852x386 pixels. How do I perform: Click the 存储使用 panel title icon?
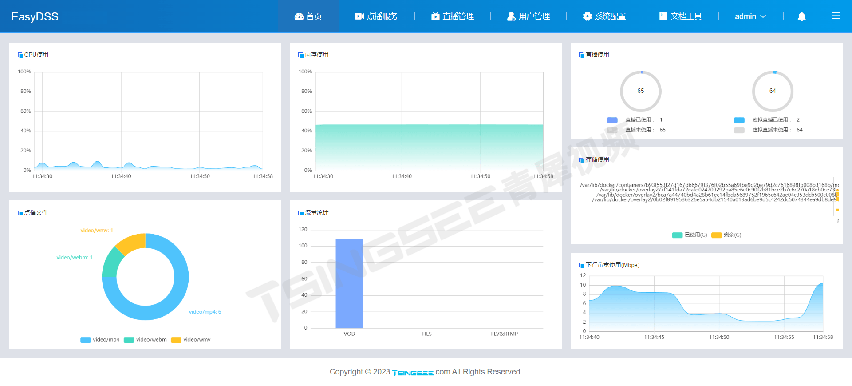coord(581,160)
